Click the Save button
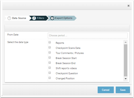Screen dimensions: 134x98 [123, 90]
